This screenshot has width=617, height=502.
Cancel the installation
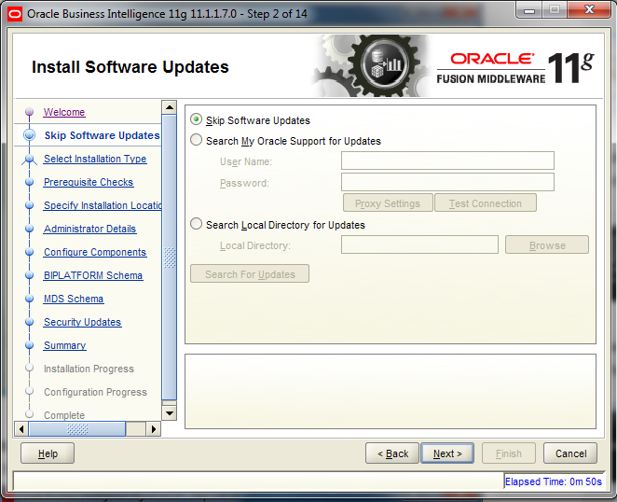(x=570, y=453)
